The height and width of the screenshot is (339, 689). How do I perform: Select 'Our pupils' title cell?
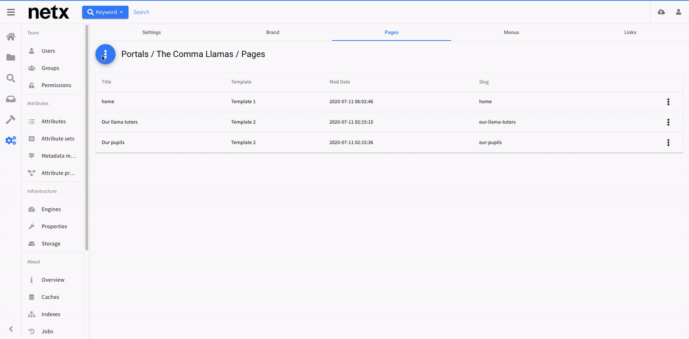pos(113,142)
